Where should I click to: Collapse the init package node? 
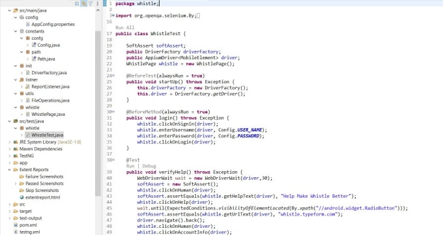click(16, 66)
